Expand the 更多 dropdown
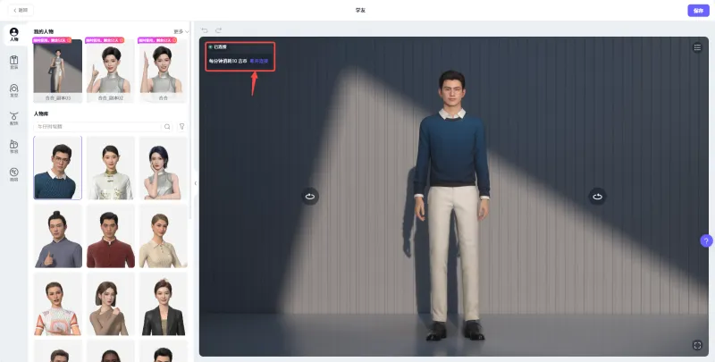This screenshot has width=715, height=362. pyautogui.click(x=181, y=31)
